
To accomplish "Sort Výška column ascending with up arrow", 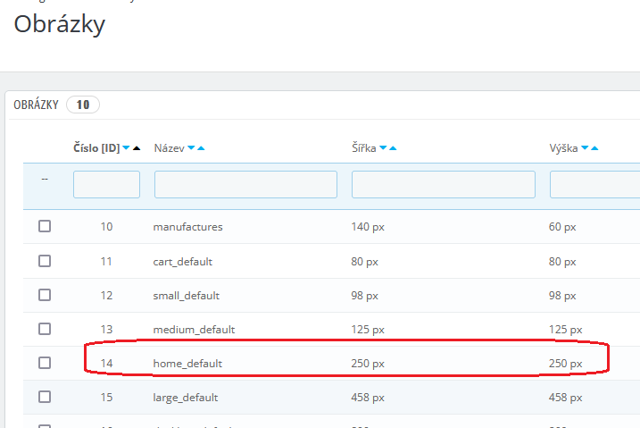I will (594, 148).
